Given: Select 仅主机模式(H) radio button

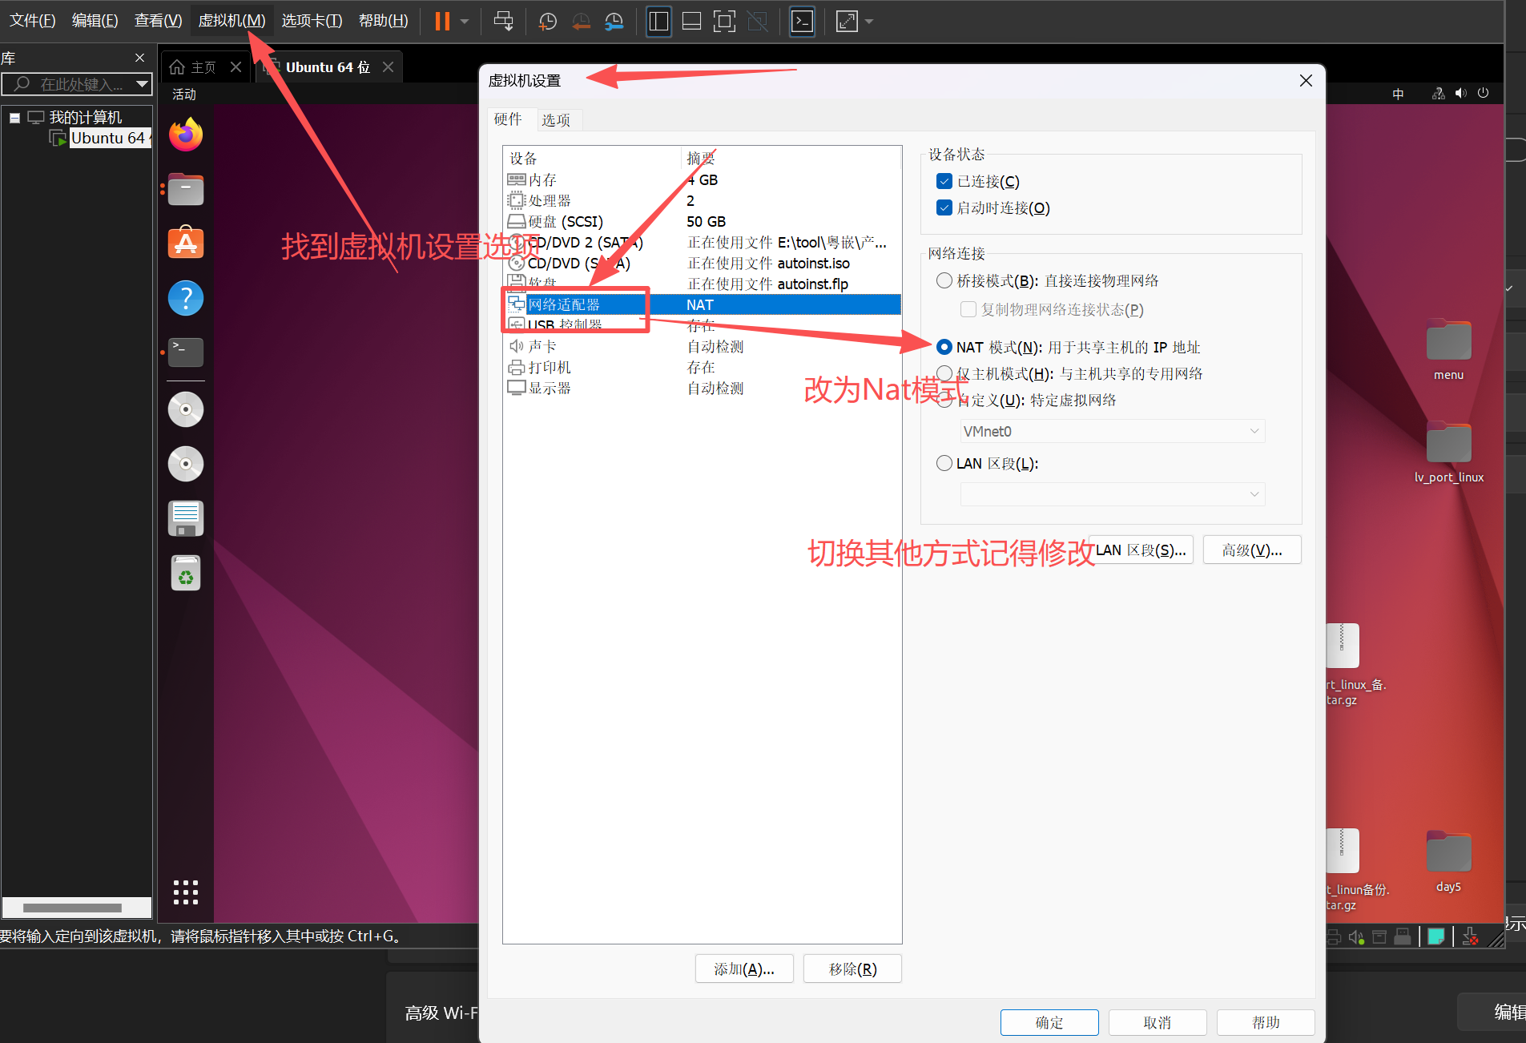Looking at the screenshot, I should point(944,374).
